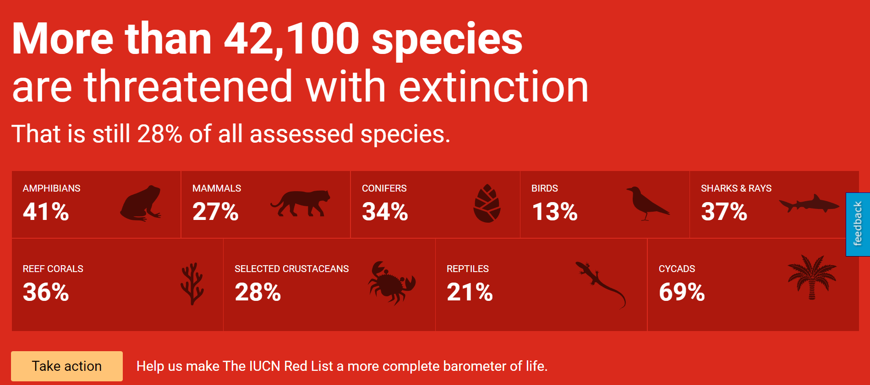Click the Birds 13% percentage
870x385 pixels.
[555, 211]
